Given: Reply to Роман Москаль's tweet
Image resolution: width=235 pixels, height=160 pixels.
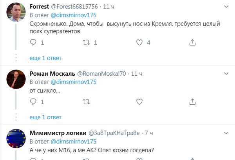Looking at the screenshot, I should [34, 102].
